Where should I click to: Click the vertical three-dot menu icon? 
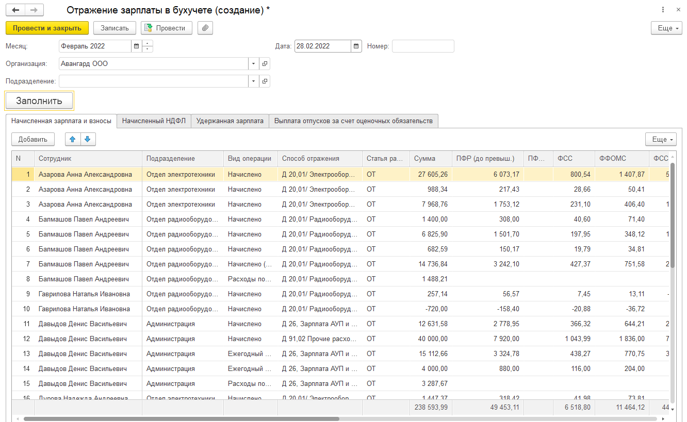point(663,10)
